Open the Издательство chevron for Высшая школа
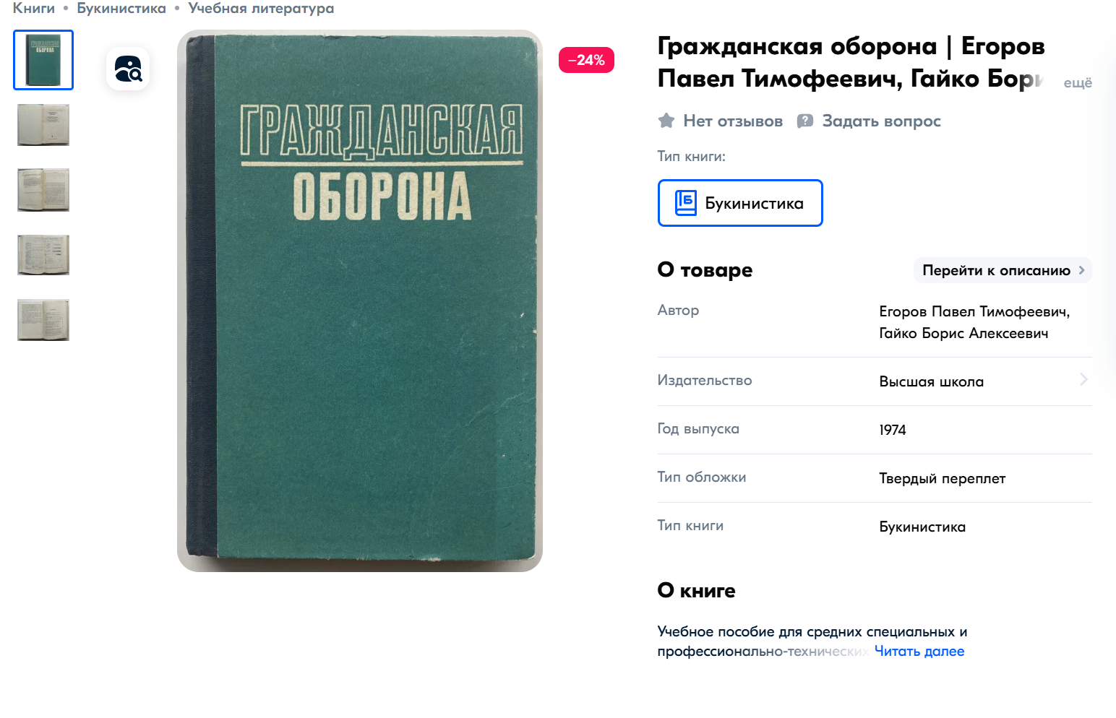This screenshot has height=718, width=1116. 1083,380
